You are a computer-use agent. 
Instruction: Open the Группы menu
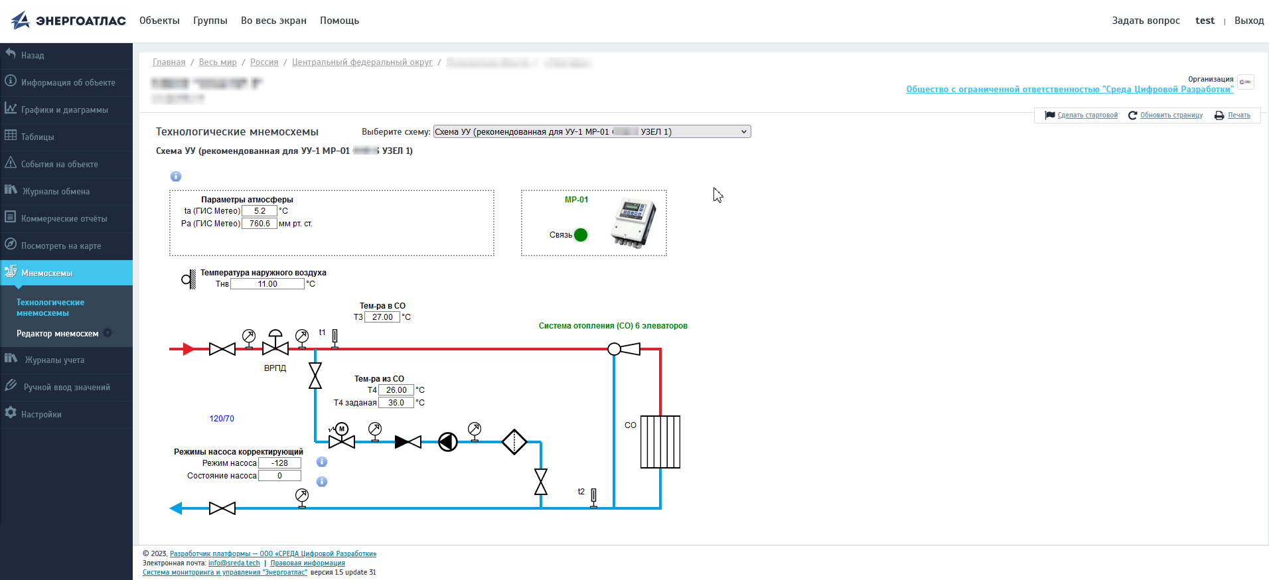pyautogui.click(x=210, y=21)
